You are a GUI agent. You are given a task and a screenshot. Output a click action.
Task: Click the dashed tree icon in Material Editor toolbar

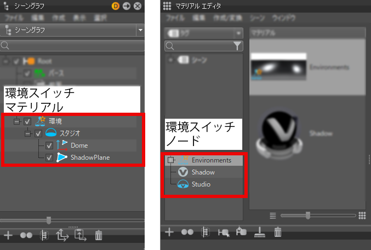coord(205,232)
